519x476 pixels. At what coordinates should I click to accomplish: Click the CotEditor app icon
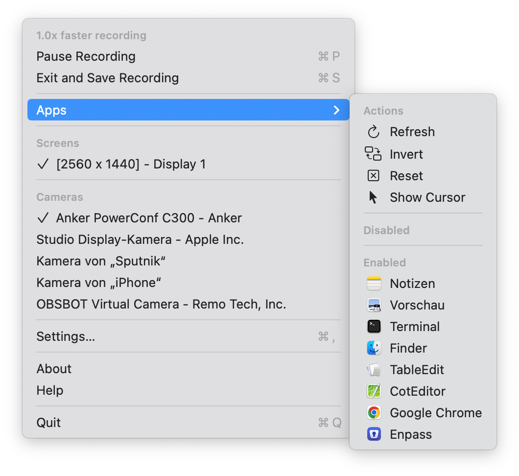pyautogui.click(x=374, y=391)
